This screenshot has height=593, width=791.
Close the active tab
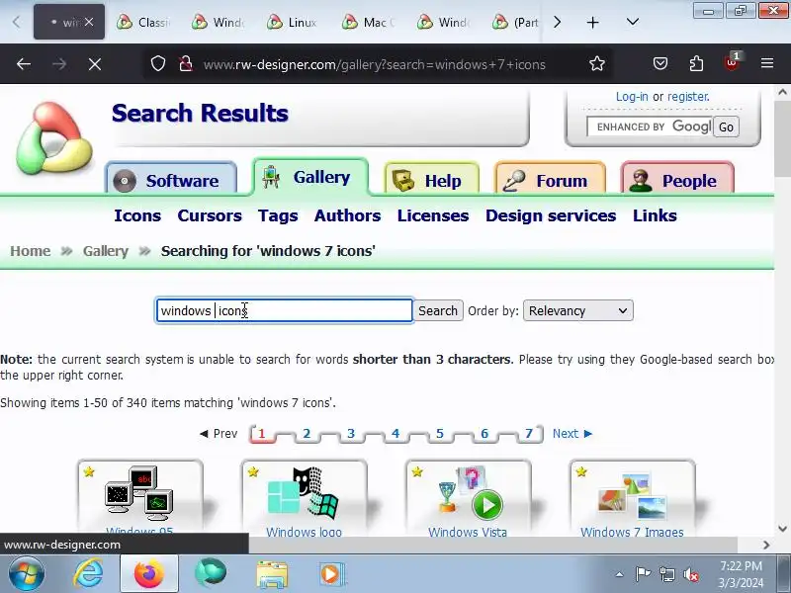pyautogui.click(x=89, y=22)
